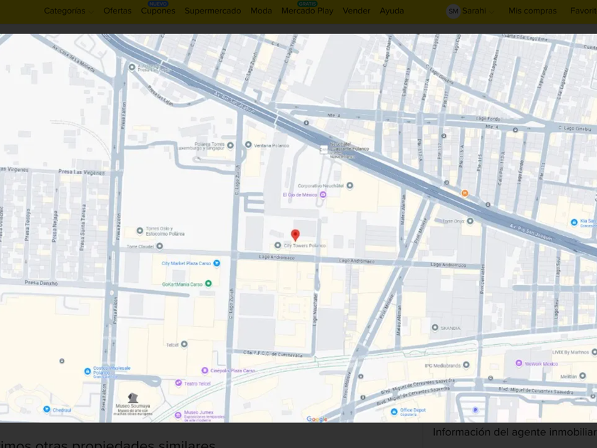This screenshot has height=448, width=597.
Task: Select the IPG Mediabrands marker icon
Action: click(x=466, y=365)
